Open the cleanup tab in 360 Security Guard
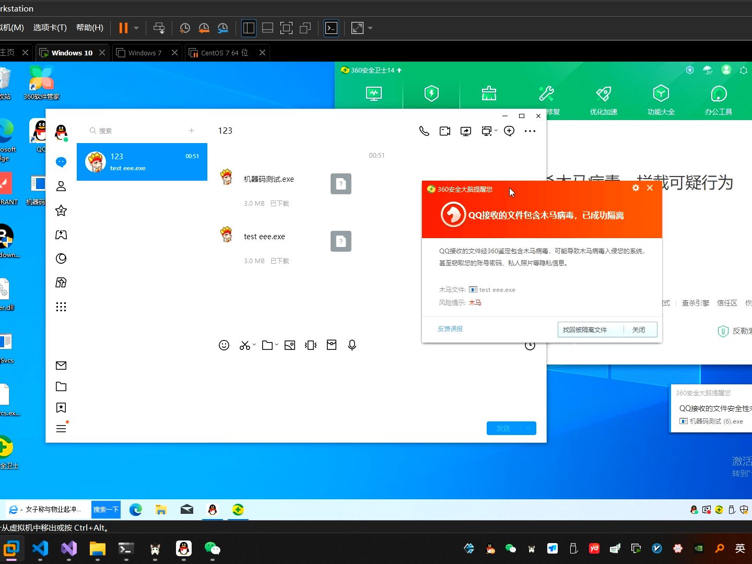 (489, 93)
